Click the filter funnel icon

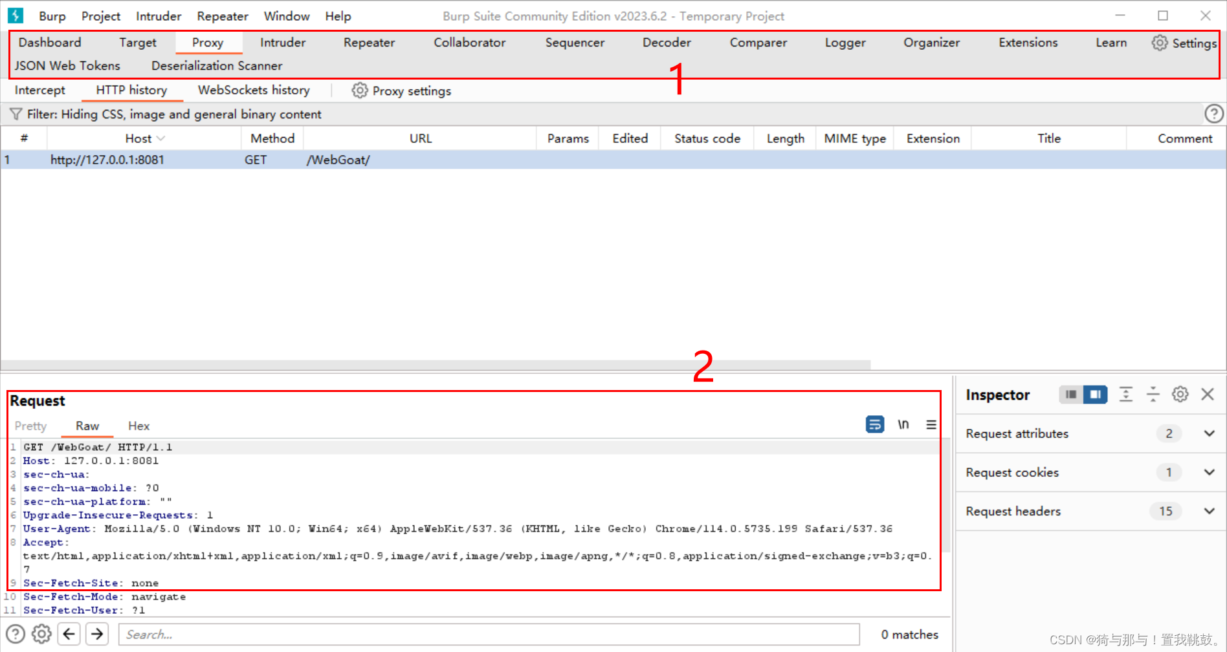tap(16, 114)
